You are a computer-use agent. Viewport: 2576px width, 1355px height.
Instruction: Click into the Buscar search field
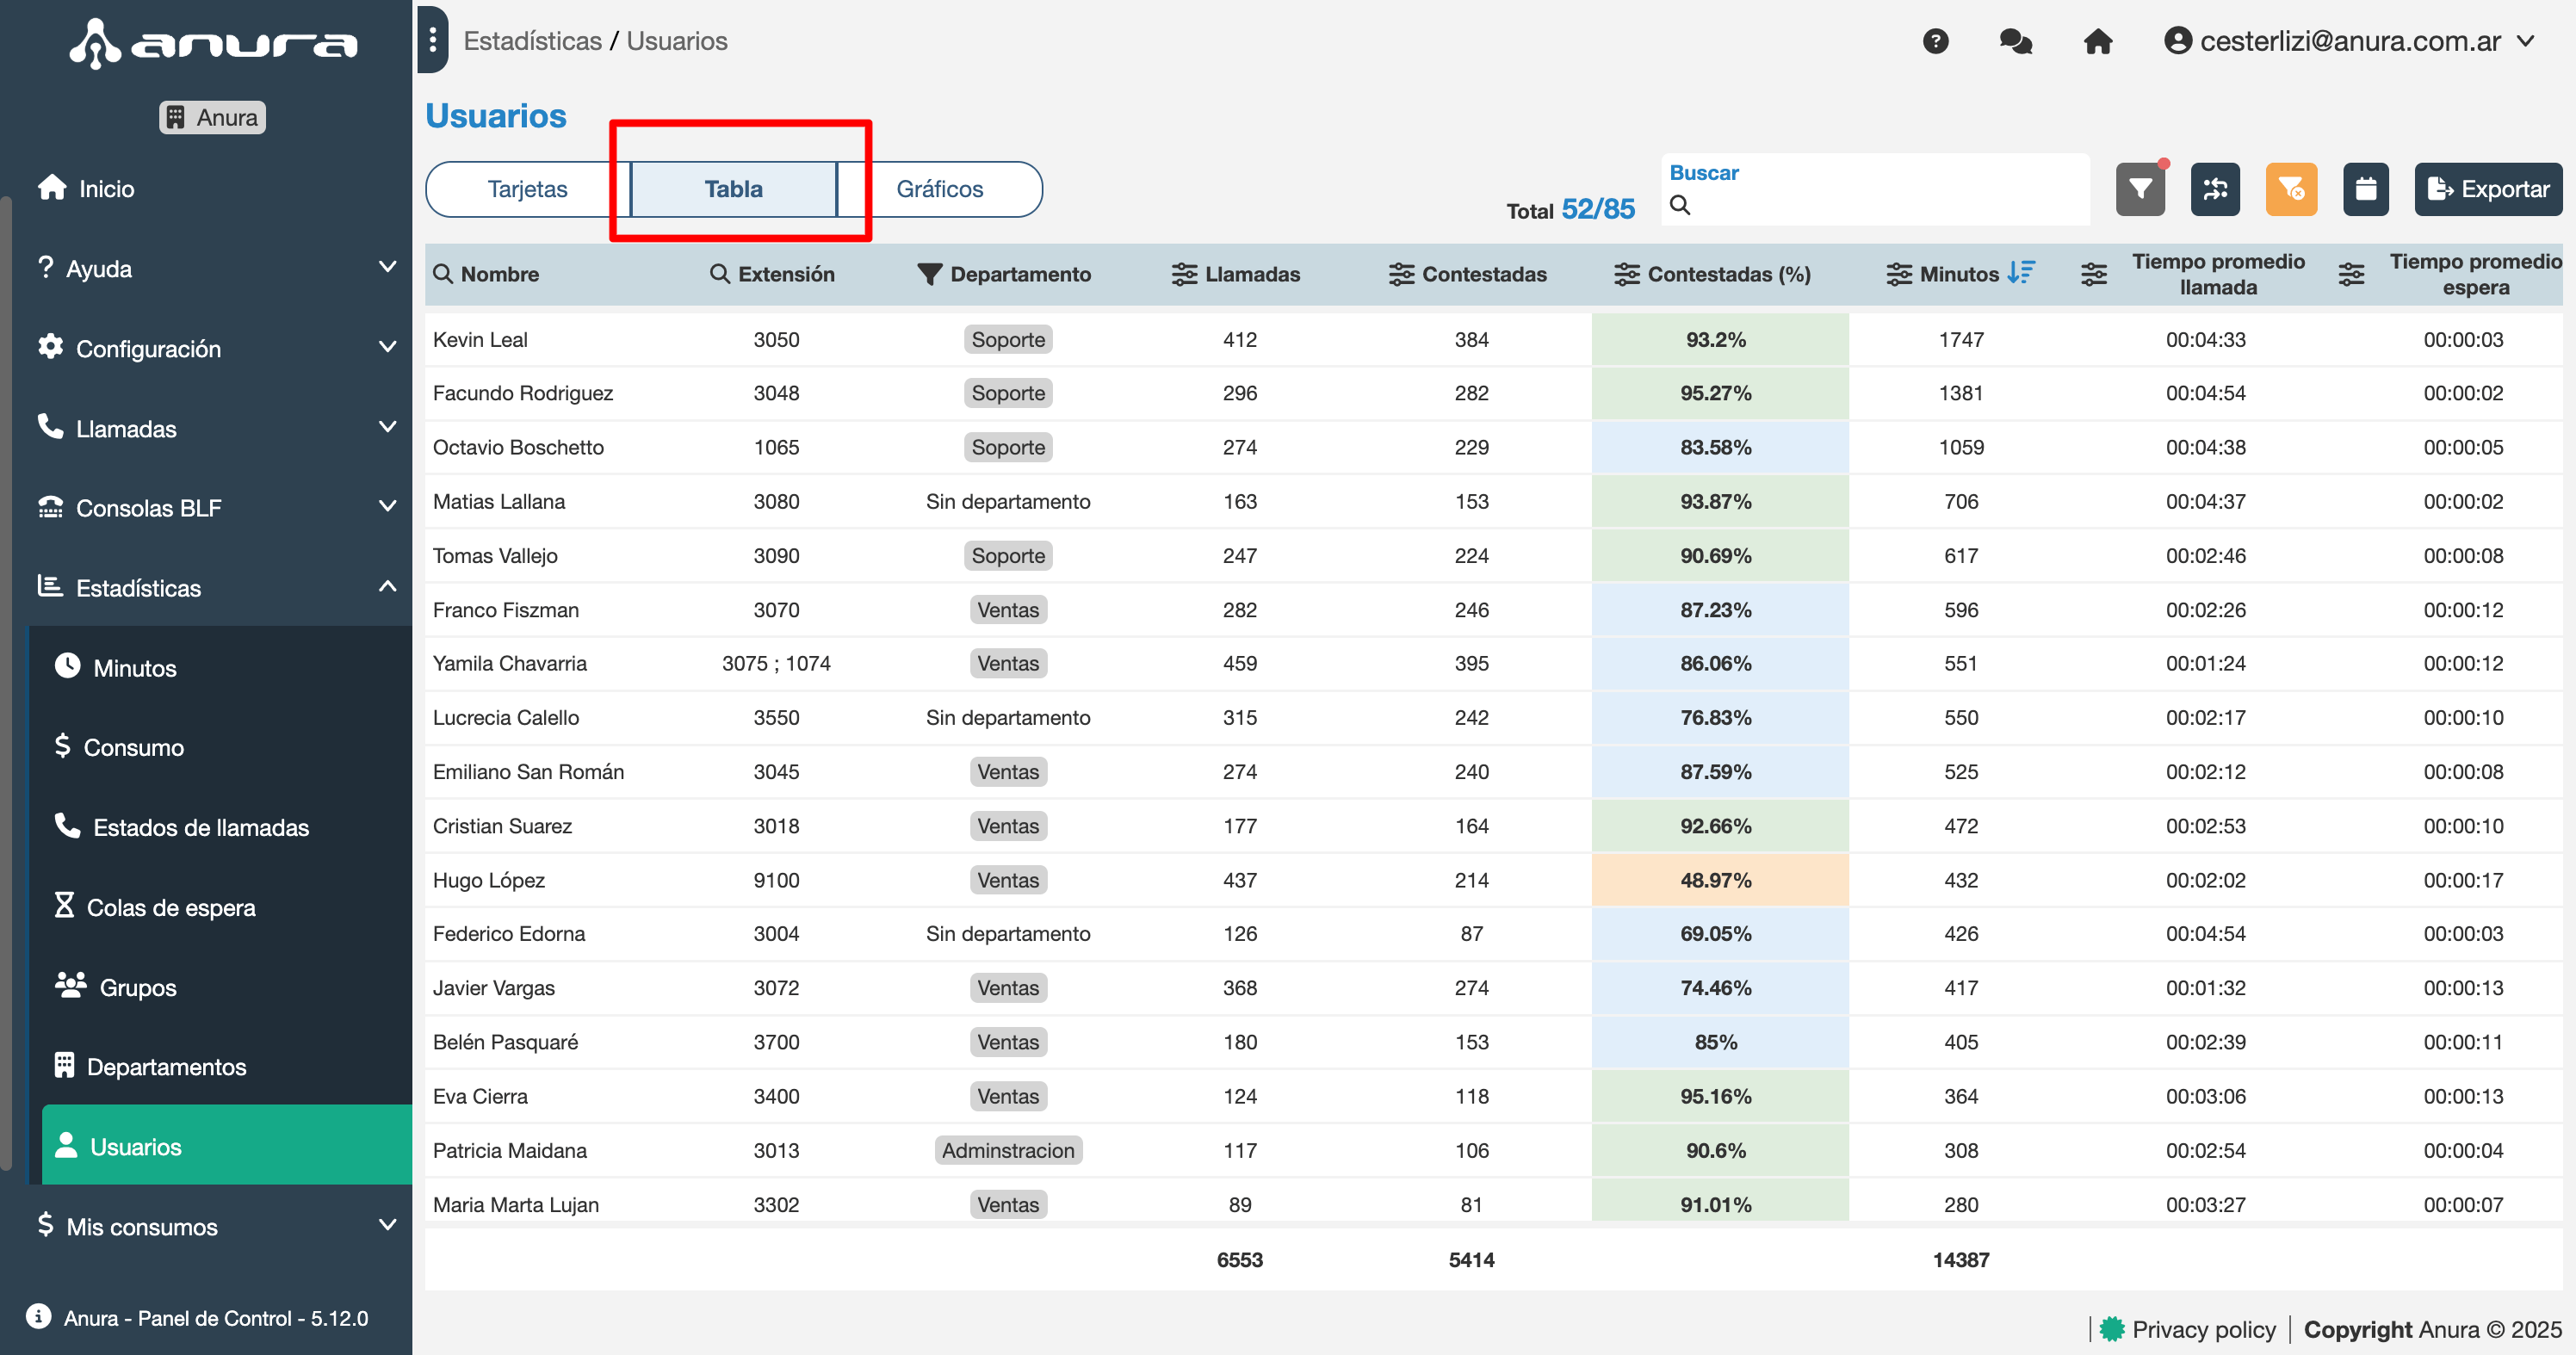pos(1880,205)
